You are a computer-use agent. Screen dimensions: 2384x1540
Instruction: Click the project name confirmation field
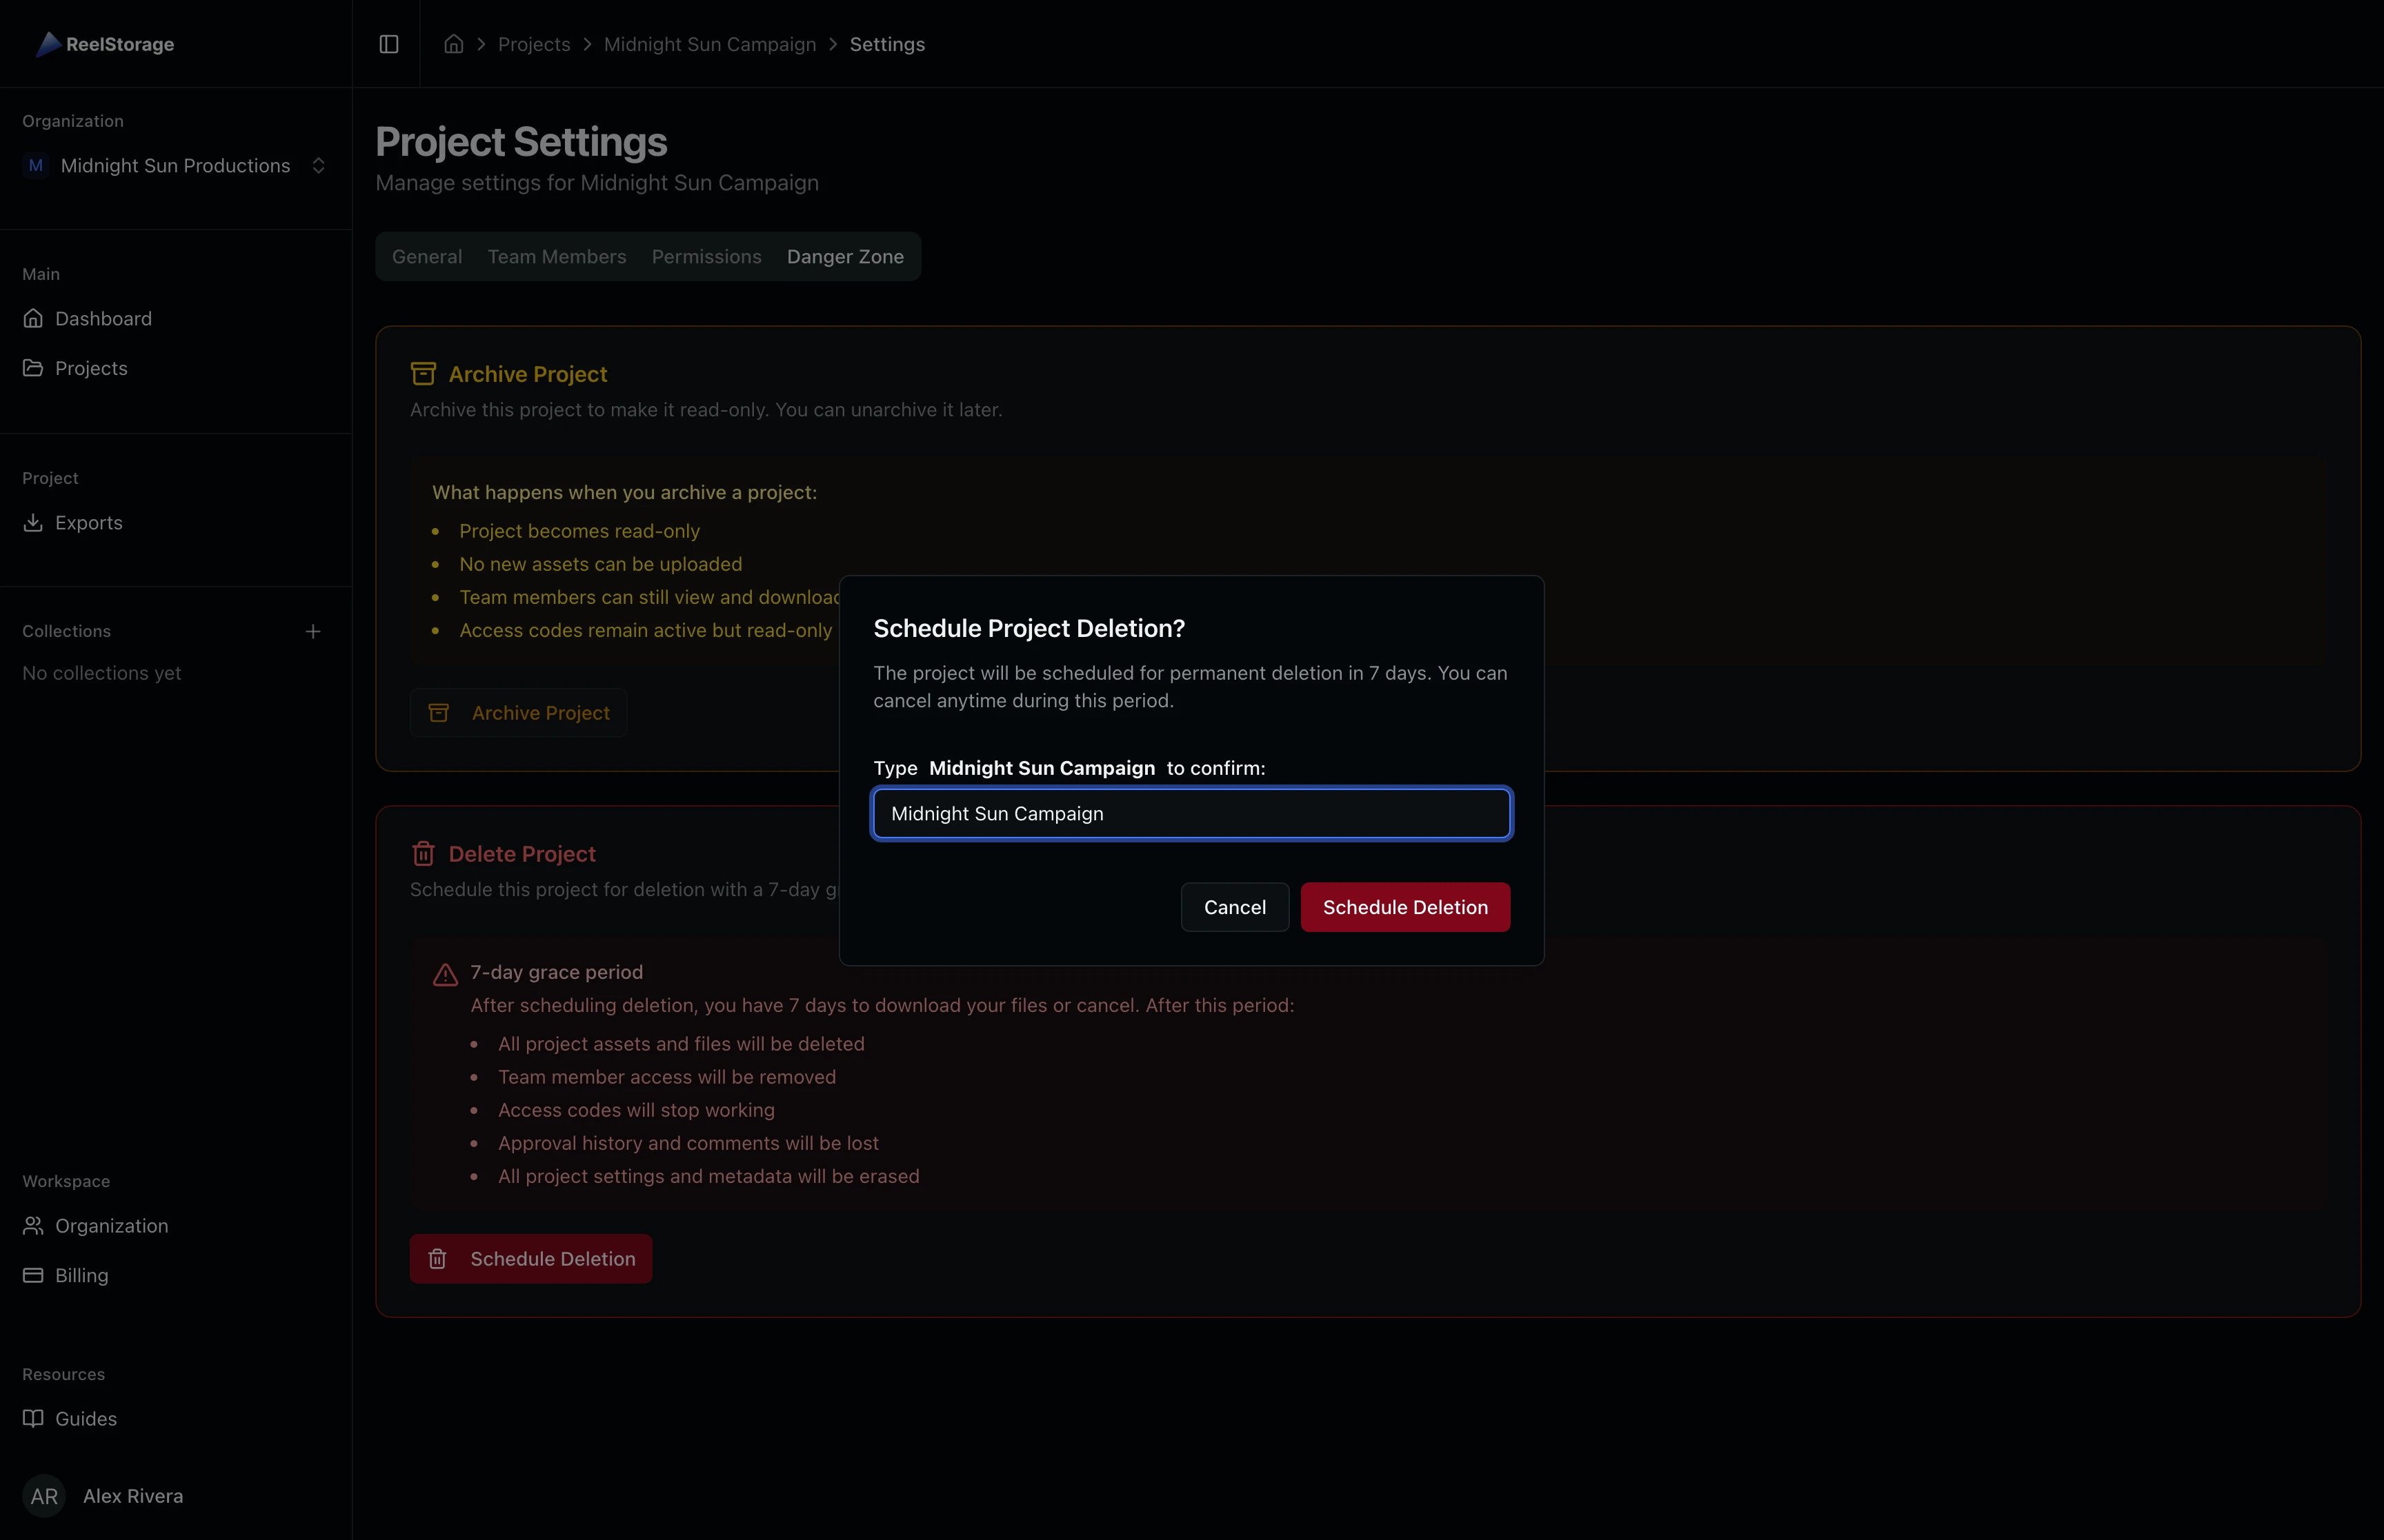[1191, 813]
